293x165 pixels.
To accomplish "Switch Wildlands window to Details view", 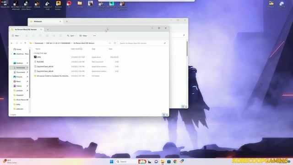I will point(183,107).
